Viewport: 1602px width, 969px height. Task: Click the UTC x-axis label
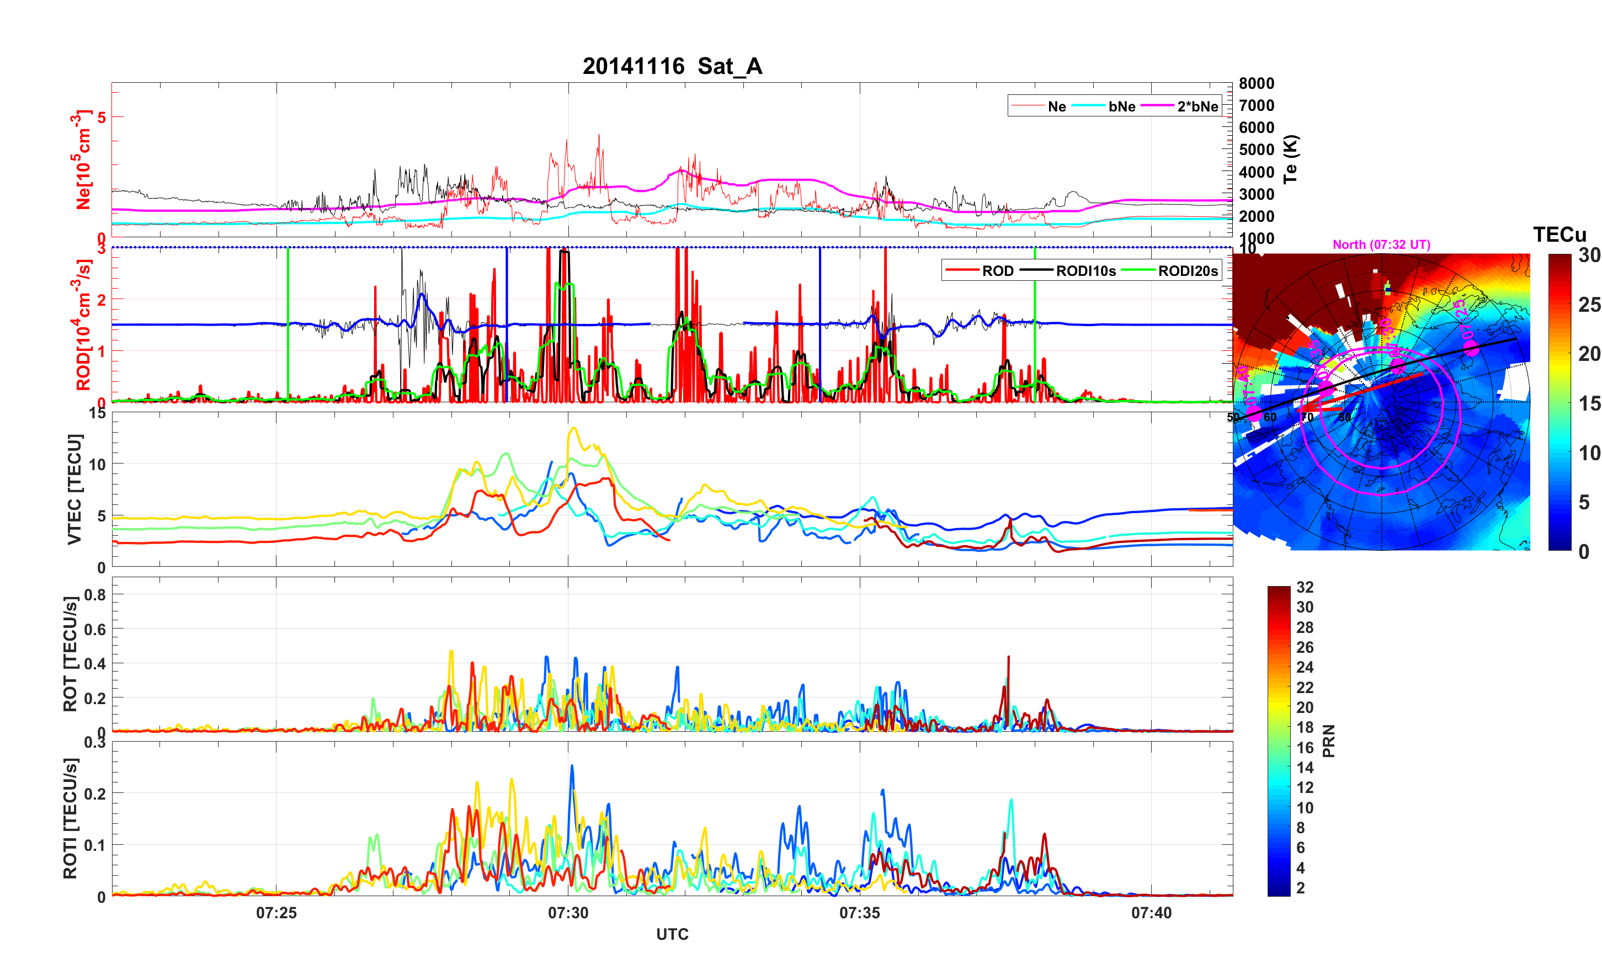[672, 934]
